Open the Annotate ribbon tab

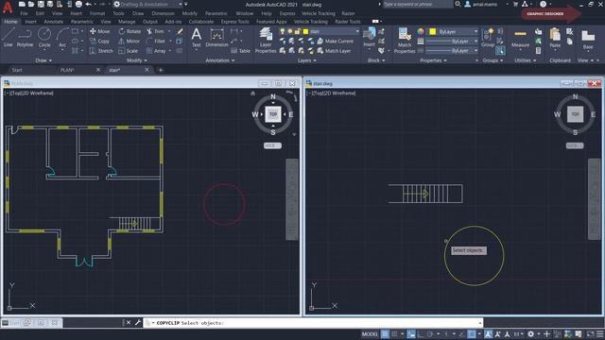(53, 22)
